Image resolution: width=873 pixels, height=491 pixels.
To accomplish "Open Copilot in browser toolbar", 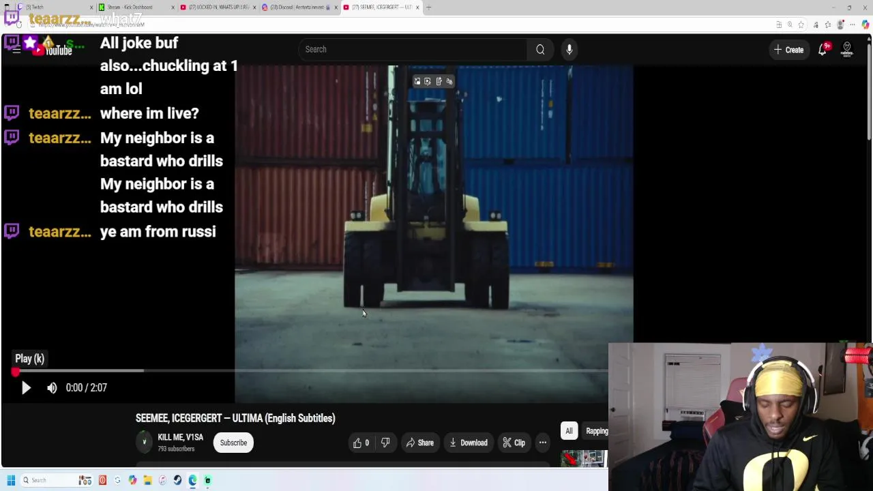I will click(x=865, y=25).
